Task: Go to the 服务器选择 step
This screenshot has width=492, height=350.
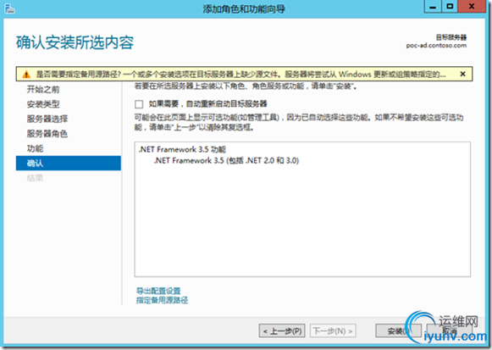Action: coord(47,119)
